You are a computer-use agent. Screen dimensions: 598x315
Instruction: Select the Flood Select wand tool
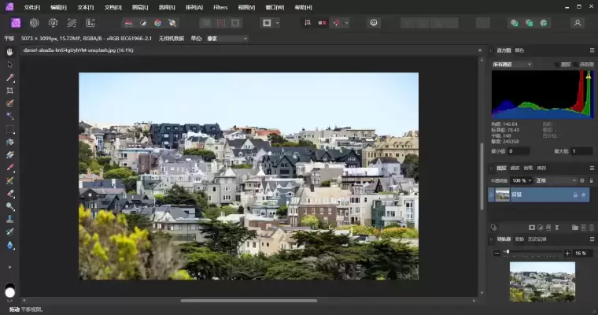pos(10,116)
